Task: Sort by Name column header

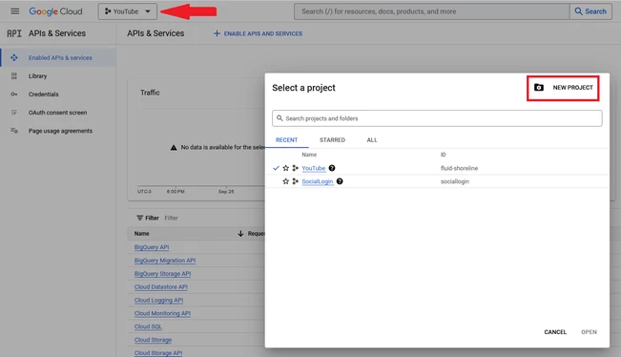Action: click(x=141, y=234)
